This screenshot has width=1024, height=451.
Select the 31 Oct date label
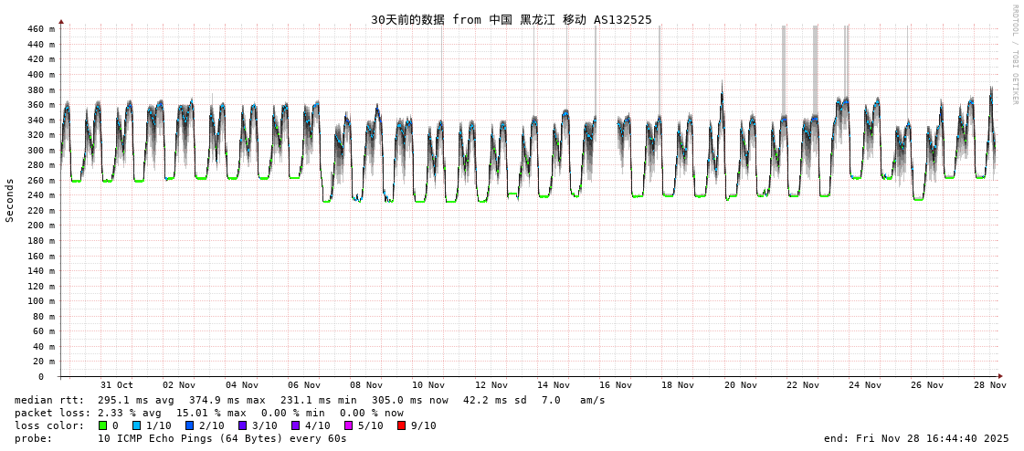117,385
